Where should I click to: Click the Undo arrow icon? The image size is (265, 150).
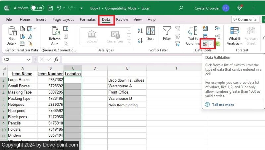[x=59, y=8]
